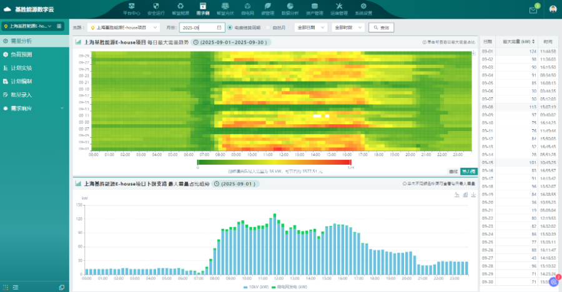Click the floating assistant icon at bottom right
Screen dimensions: 562x292
pyautogui.click(x=554, y=281)
